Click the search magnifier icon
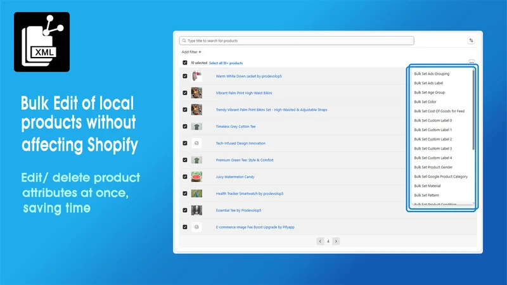 point(184,41)
